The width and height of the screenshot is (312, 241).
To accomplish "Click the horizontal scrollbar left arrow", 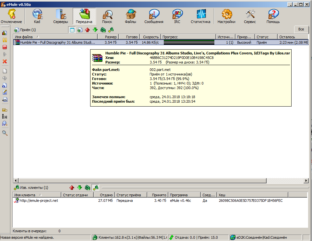I will (x=16, y=181).
